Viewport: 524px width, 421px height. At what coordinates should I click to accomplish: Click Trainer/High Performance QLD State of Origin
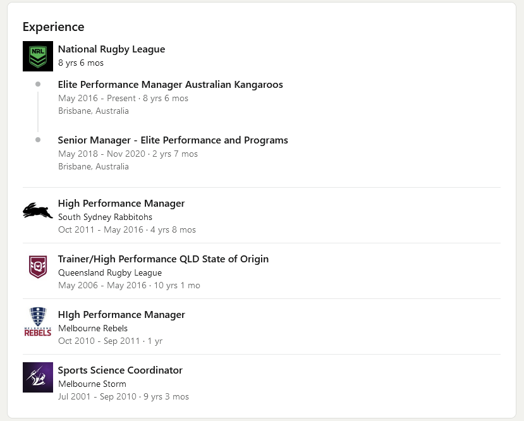click(x=164, y=259)
